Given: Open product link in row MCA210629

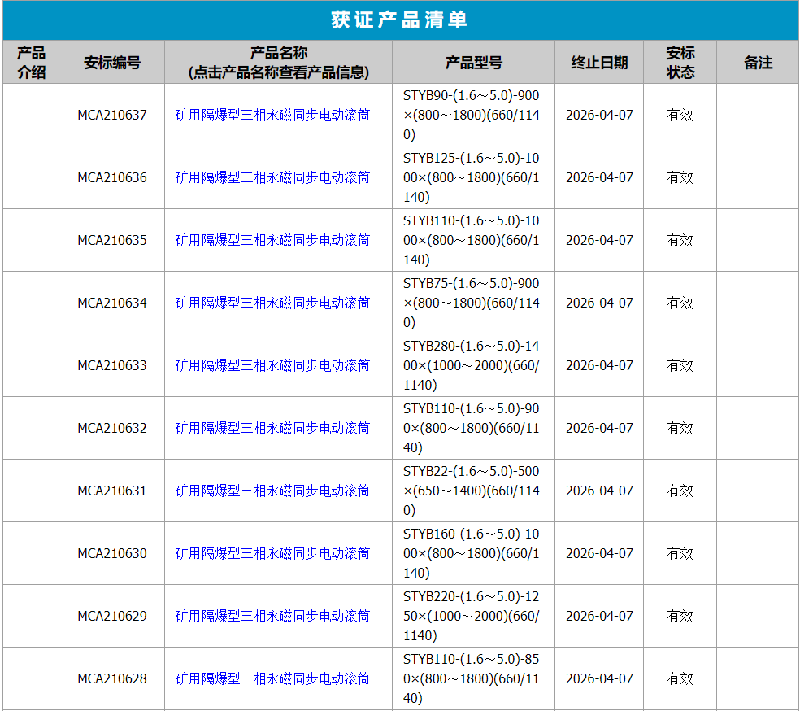Looking at the screenshot, I should click(272, 616).
